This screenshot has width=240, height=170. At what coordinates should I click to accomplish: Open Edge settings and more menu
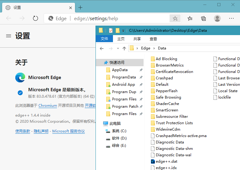(231, 18)
